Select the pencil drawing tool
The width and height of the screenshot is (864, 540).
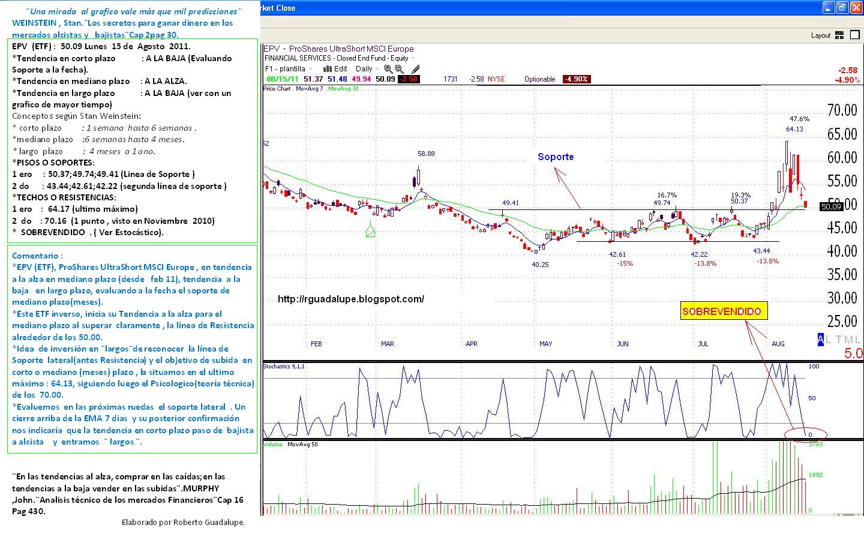point(415,69)
